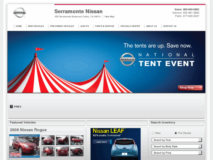Click the Learn more button on LEAF ad
The image size is (213, 160).
tap(102, 142)
